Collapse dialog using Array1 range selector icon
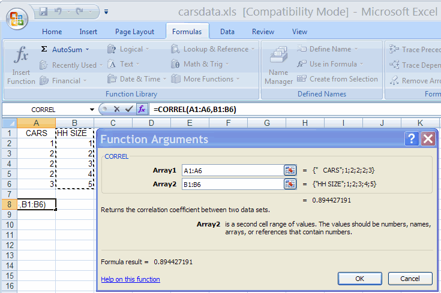441x293 pixels. coord(290,170)
